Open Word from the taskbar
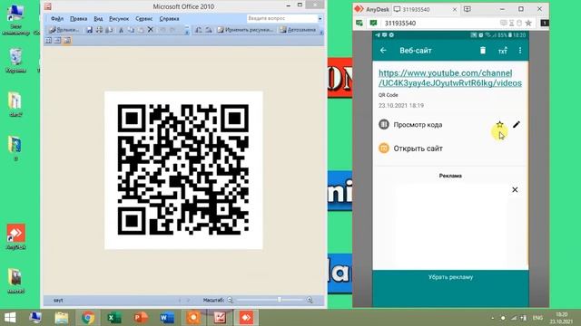Viewport: 581px width, 326px height. click(167, 318)
